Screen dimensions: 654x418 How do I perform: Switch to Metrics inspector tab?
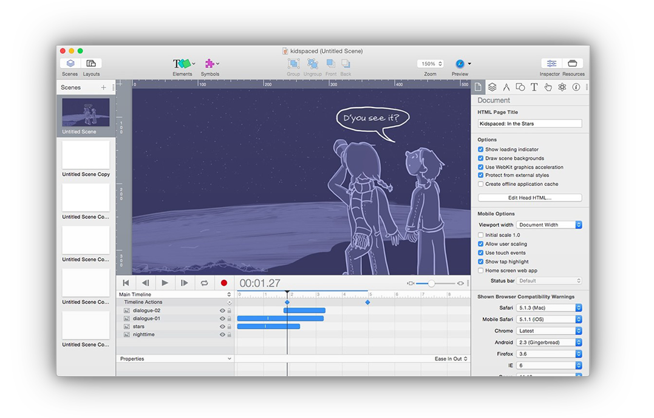click(506, 87)
